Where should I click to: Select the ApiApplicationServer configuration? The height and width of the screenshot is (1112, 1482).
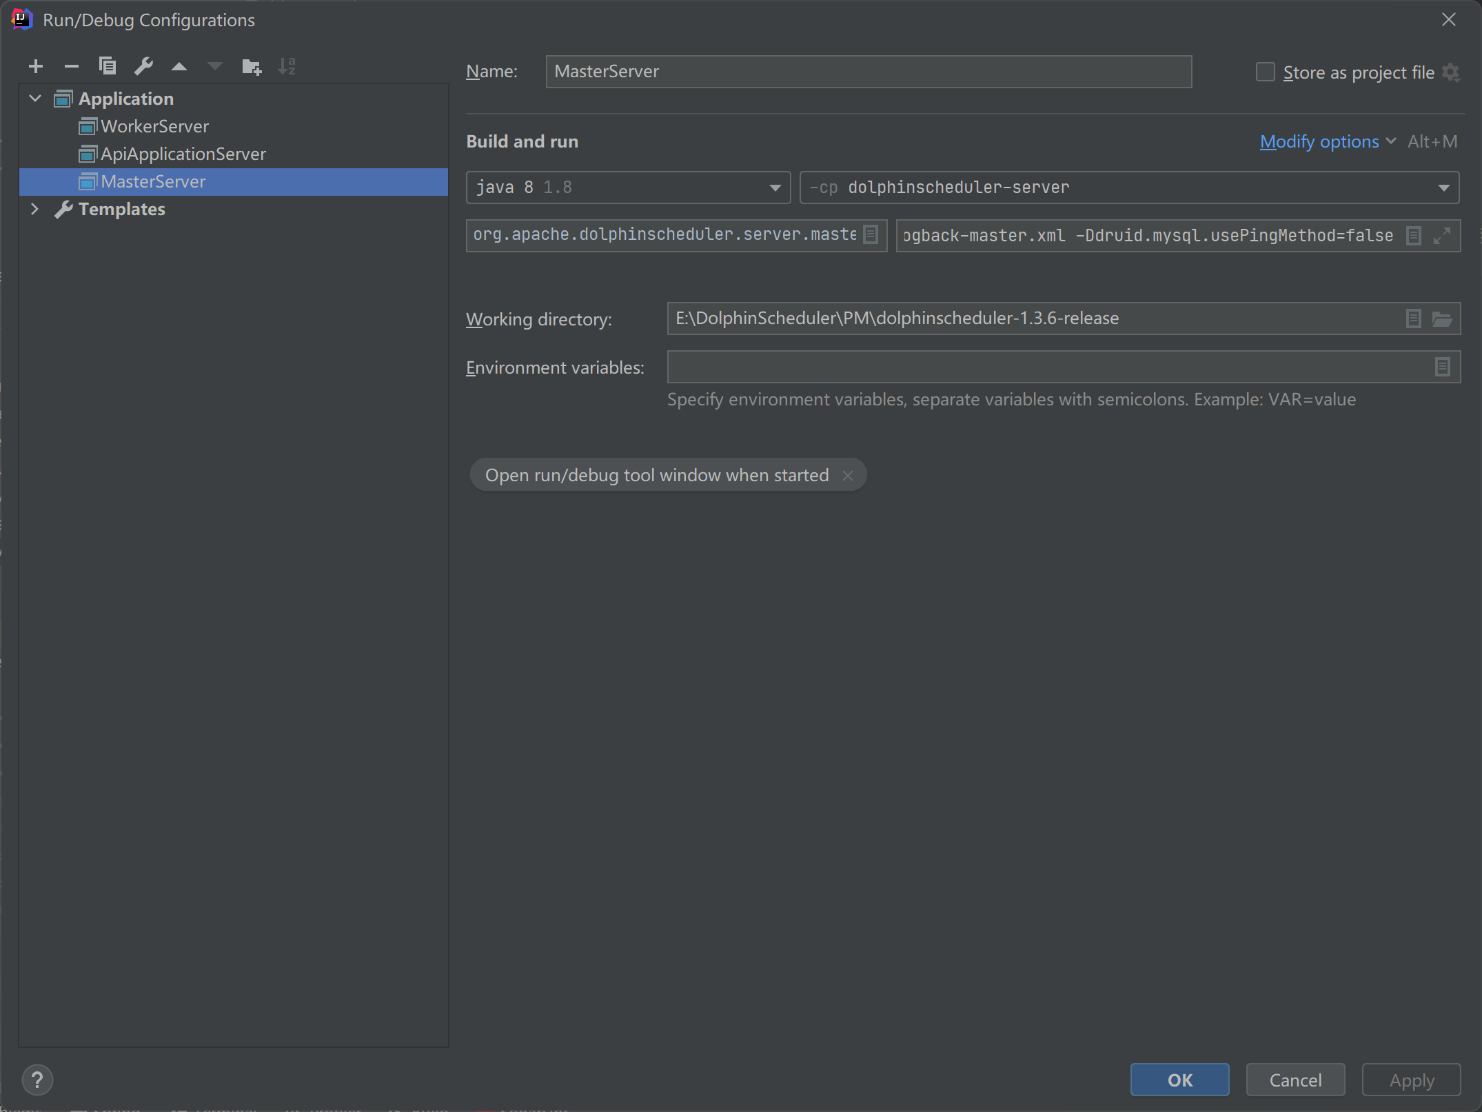233,154
